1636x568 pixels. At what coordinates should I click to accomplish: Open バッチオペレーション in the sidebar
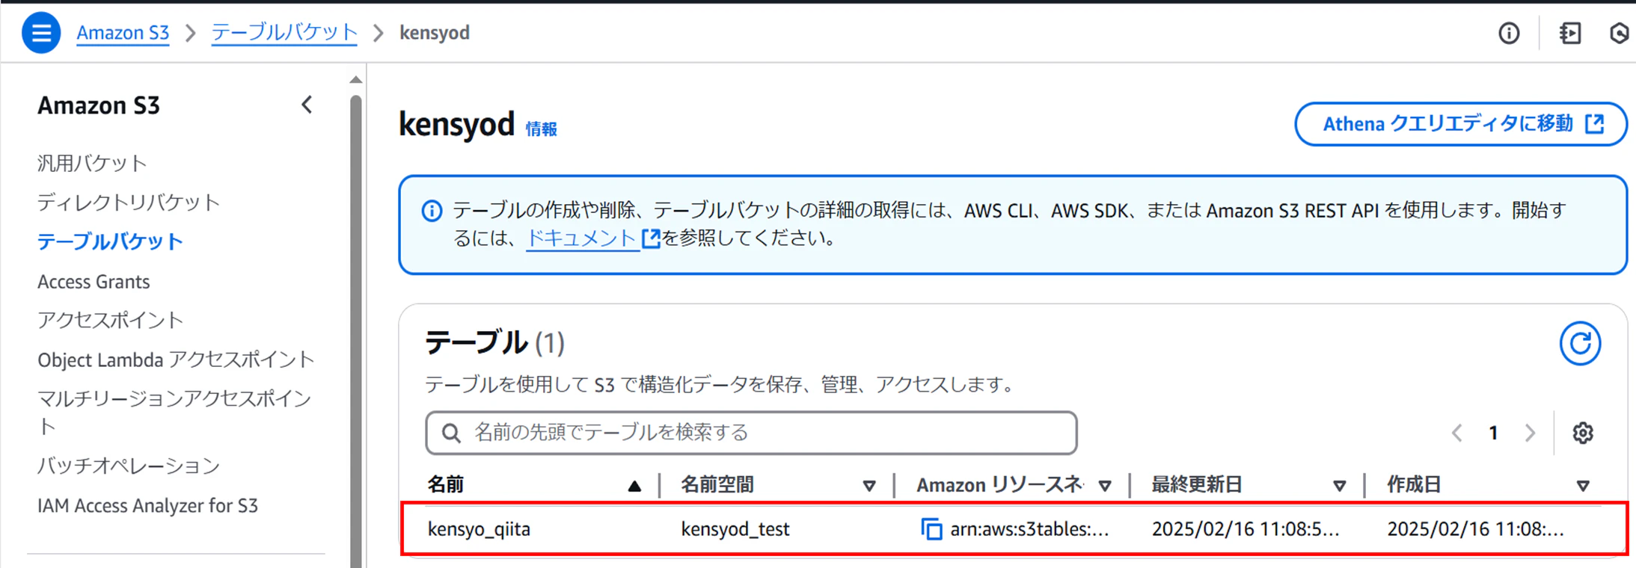129,466
